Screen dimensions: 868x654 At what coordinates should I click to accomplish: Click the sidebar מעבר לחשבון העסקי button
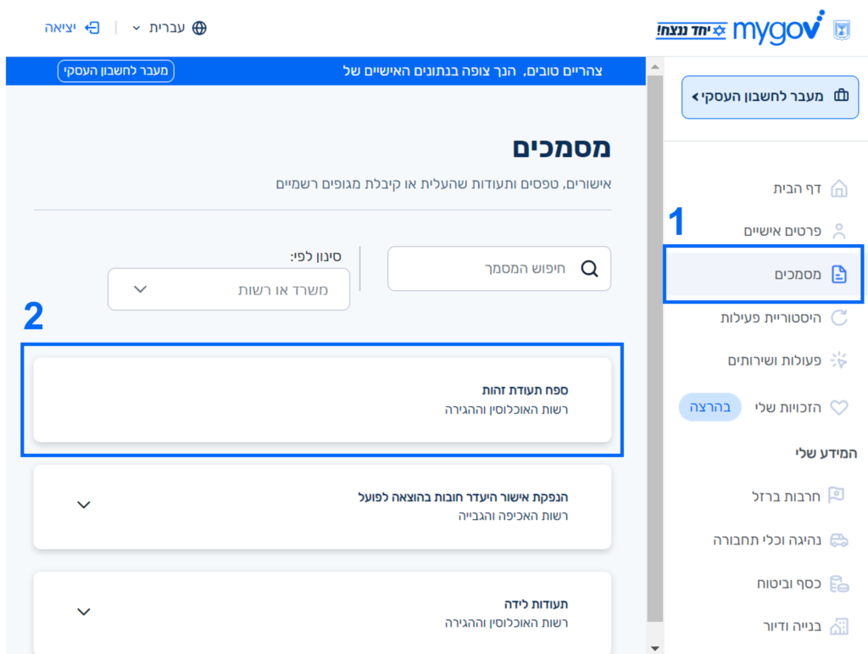(770, 97)
